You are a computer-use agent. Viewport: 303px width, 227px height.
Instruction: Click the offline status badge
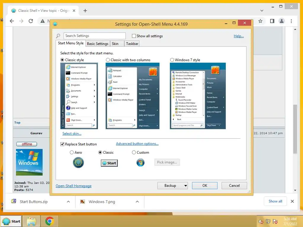click(27, 144)
